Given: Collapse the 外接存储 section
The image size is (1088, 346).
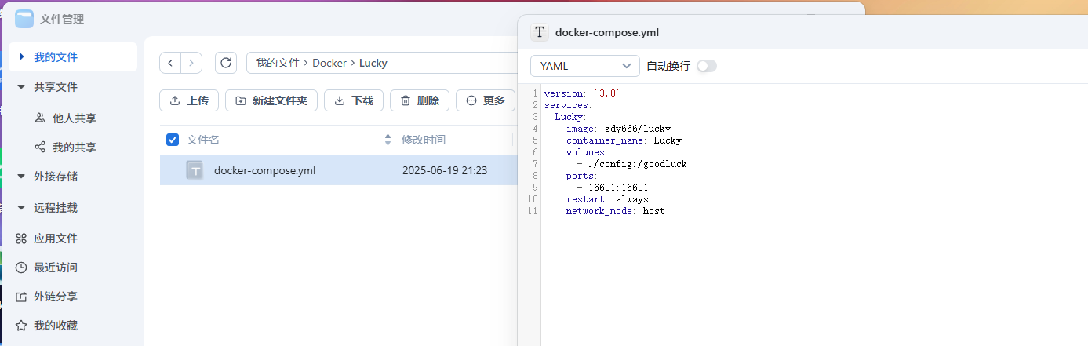Looking at the screenshot, I should 21,177.
